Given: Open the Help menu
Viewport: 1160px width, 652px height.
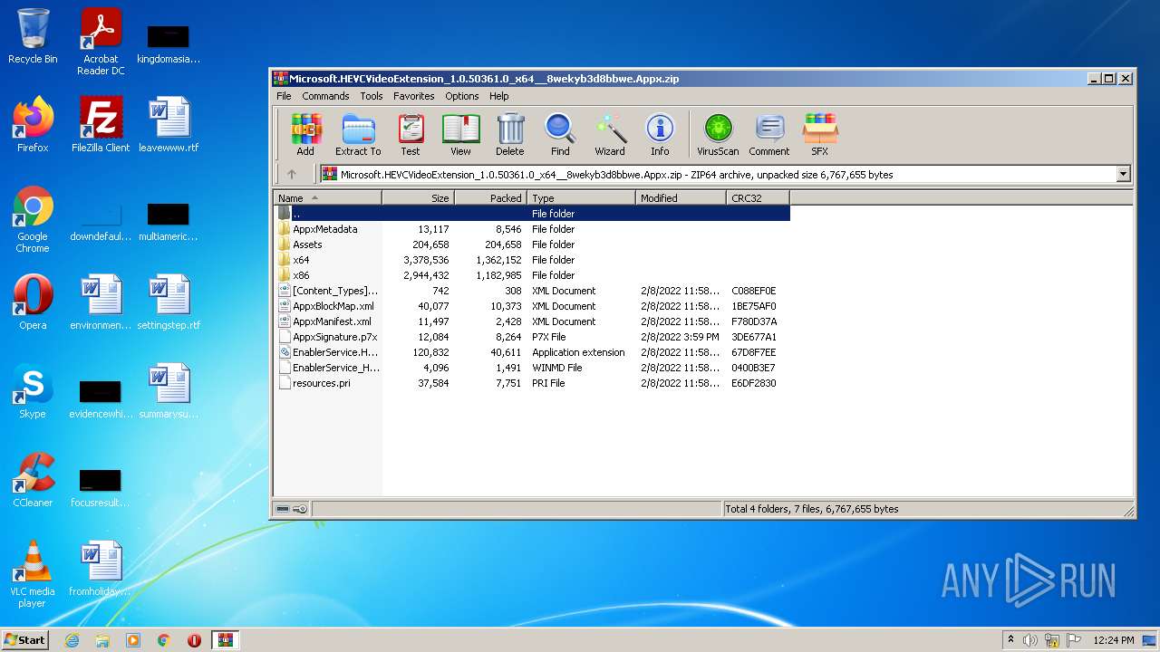Looking at the screenshot, I should point(499,96).
